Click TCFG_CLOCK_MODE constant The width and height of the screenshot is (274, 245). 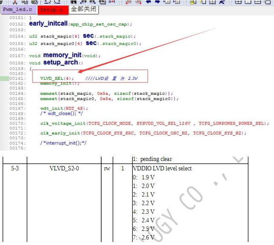coord(110,123)
